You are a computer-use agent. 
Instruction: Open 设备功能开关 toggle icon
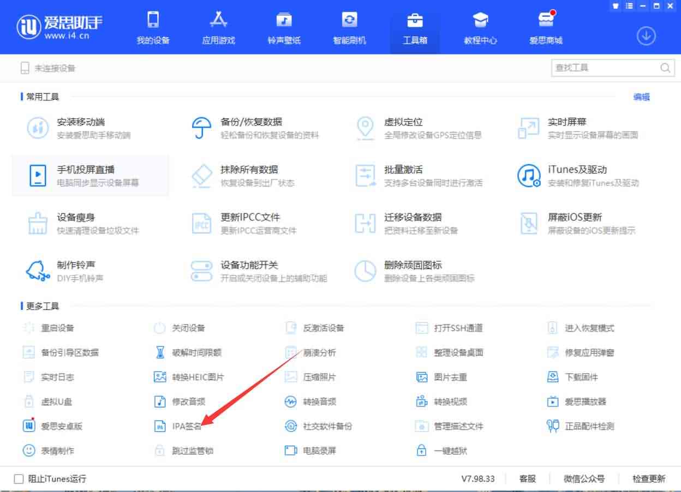click(x=202, y=271)
